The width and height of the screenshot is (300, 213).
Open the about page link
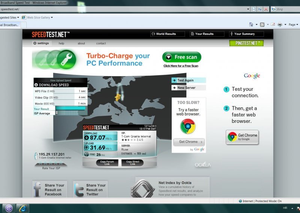tap(81, 43)
